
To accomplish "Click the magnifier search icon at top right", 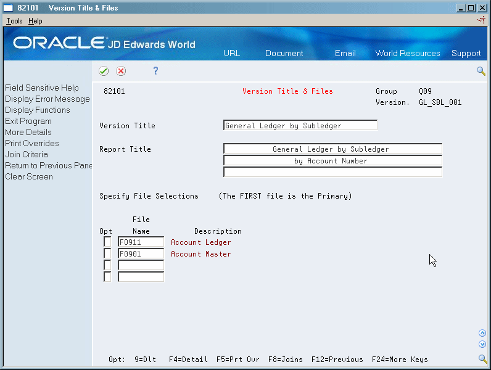I will (481, 71).
